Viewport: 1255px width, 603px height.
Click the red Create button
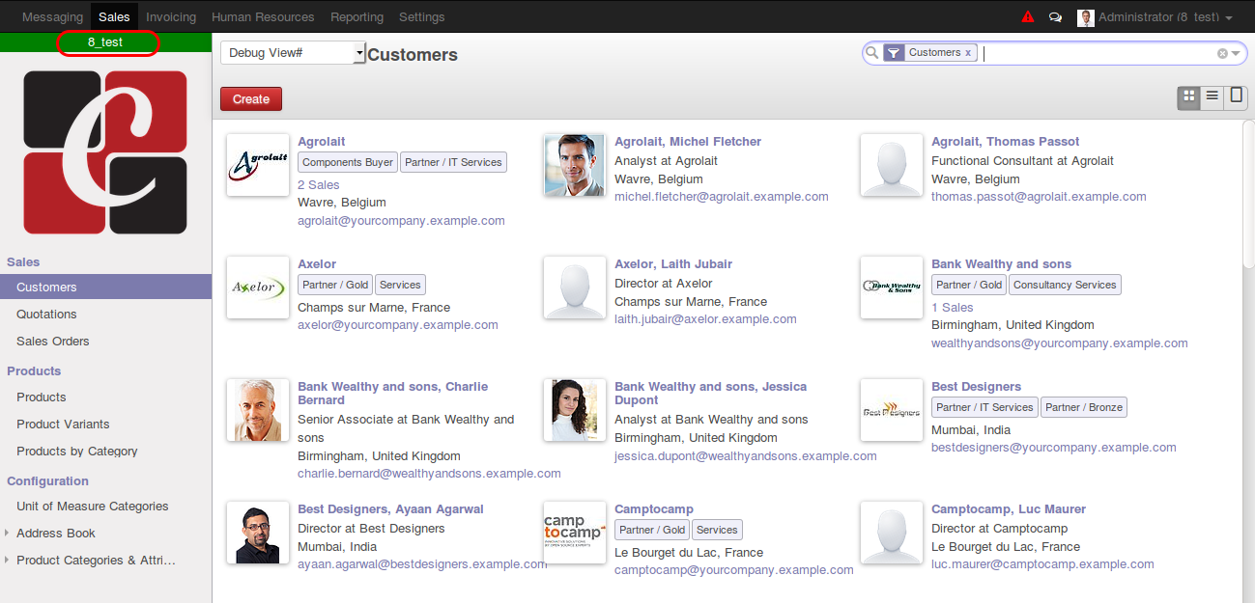click(x=251, y=98)
